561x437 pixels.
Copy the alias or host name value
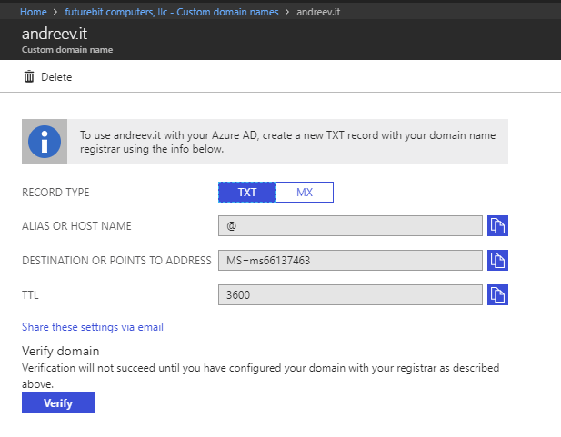(x=497, y=225)
